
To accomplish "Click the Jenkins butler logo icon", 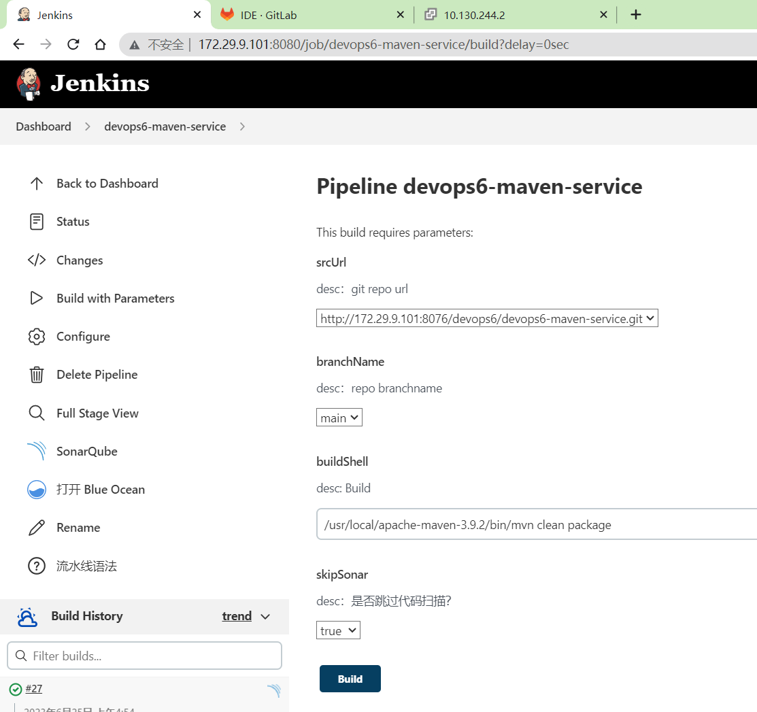I will point(29,84).
